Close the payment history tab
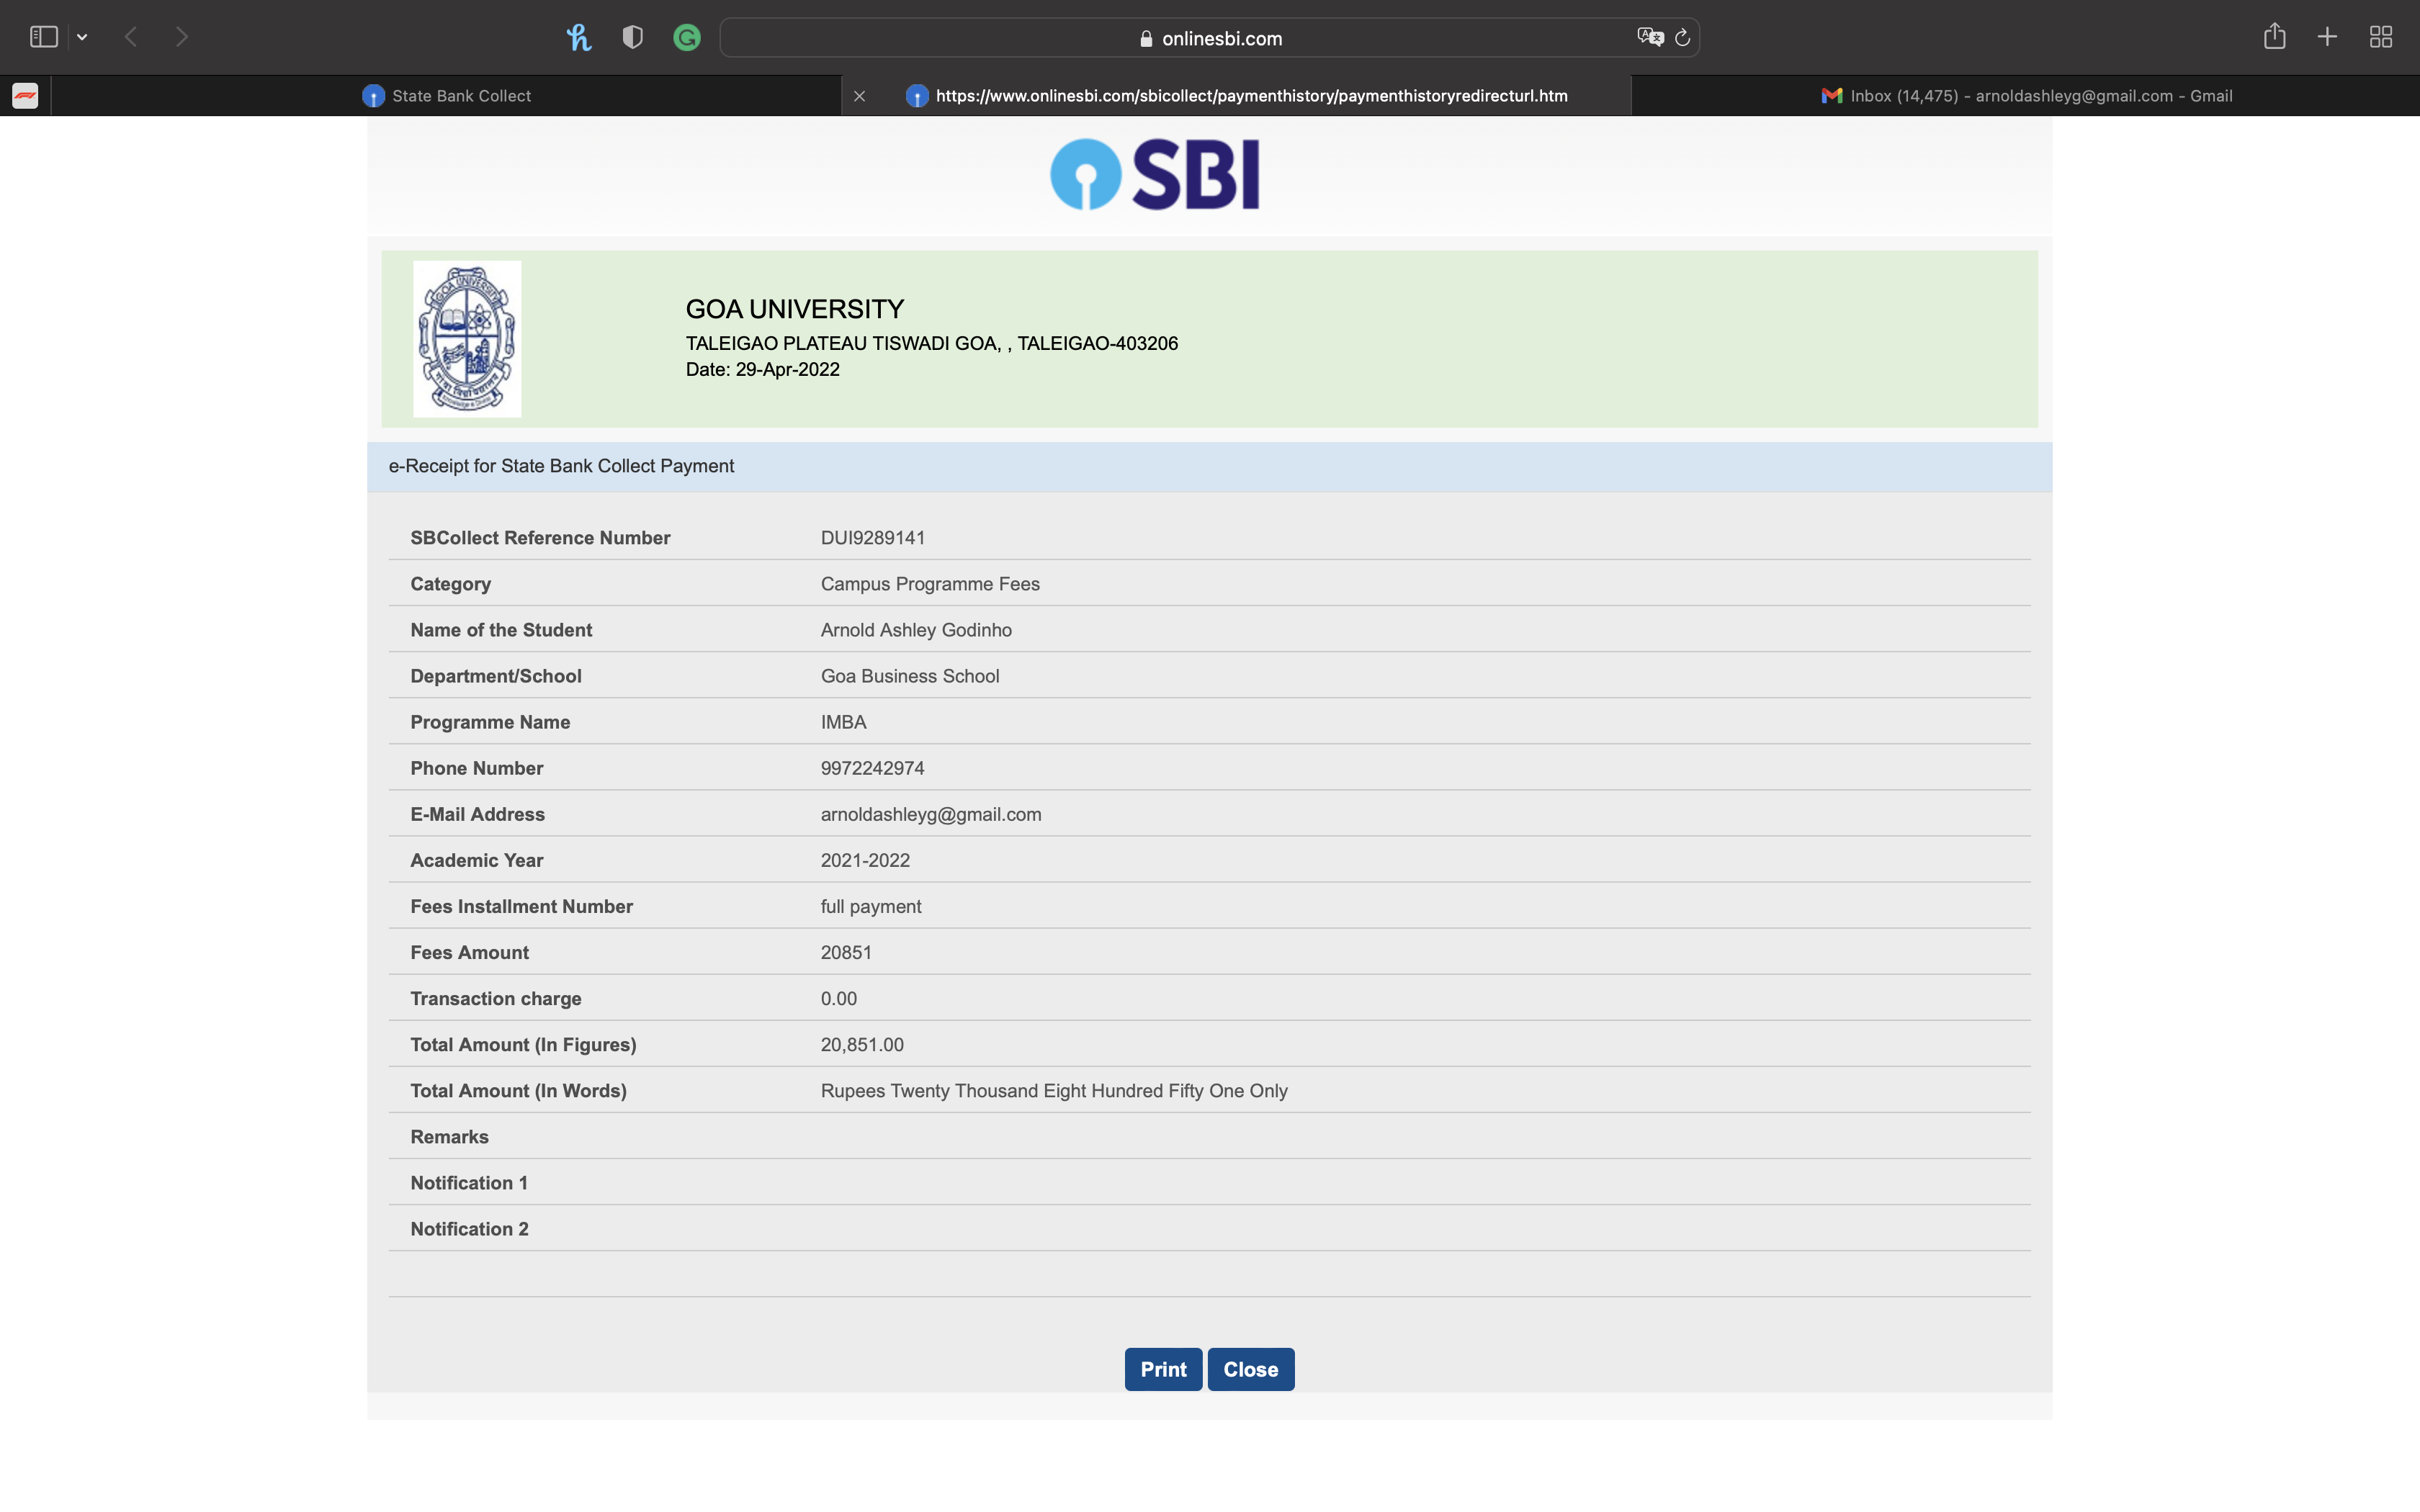This screenshot has height=1512, width=2420. [859, 96]
